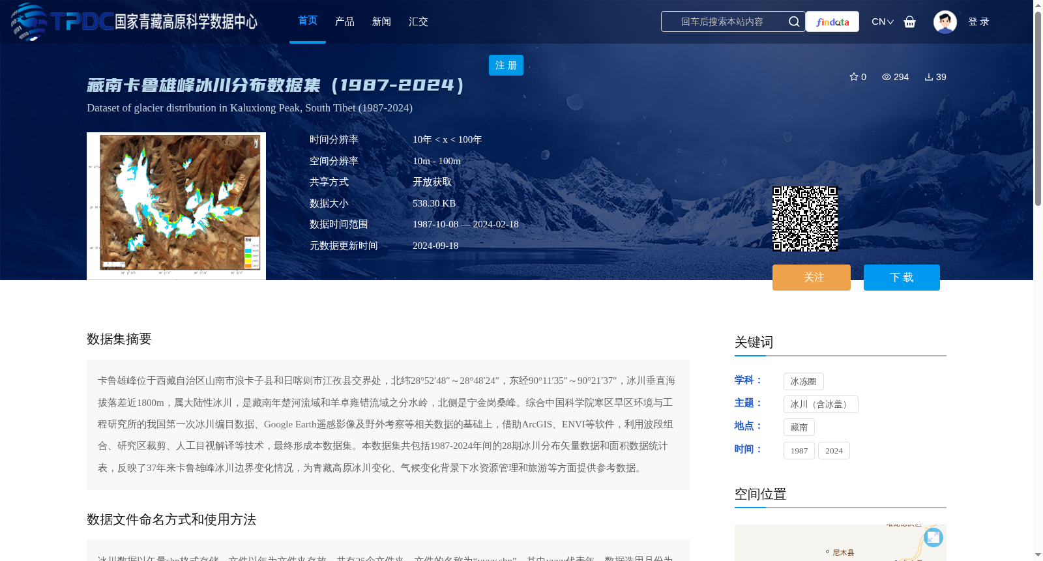Open the glacier map thumbnail image

176,206
